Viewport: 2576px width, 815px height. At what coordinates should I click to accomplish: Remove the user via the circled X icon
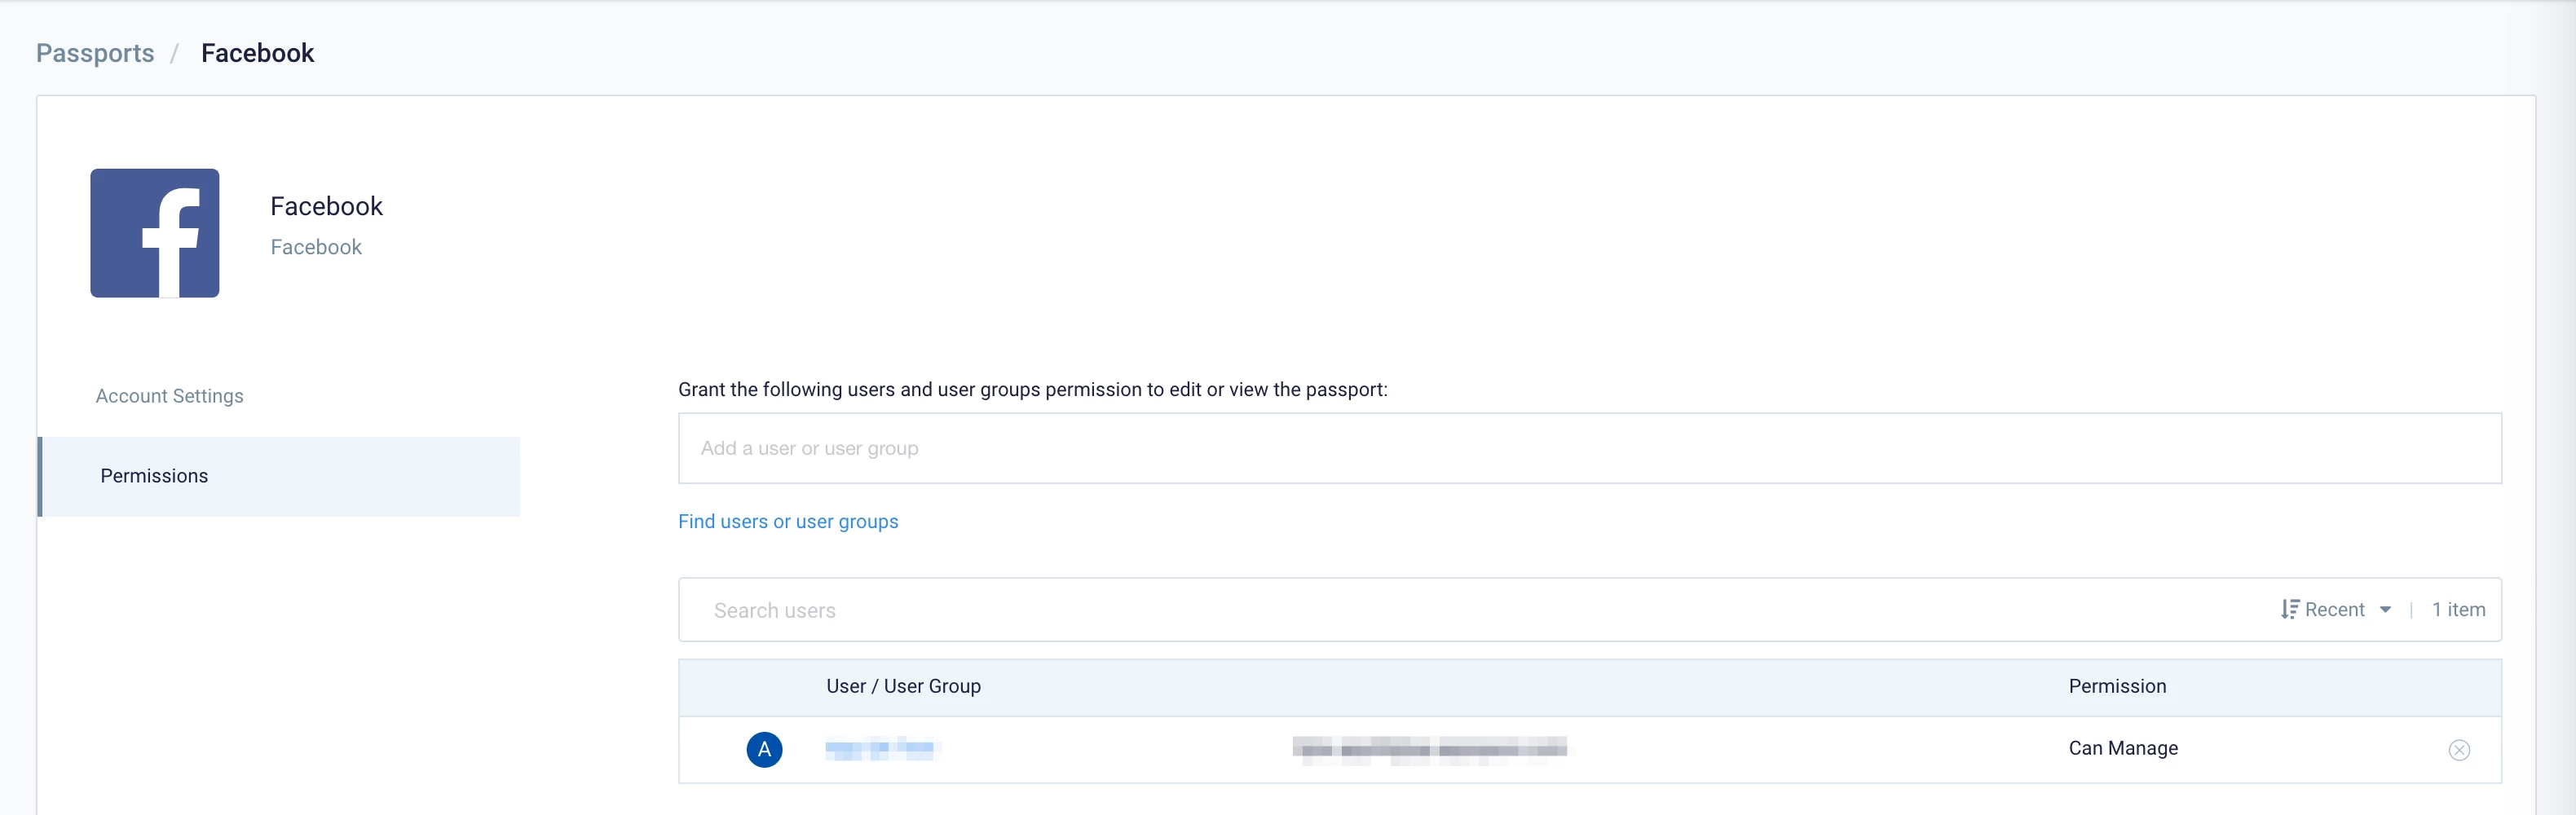point(2459,750)
